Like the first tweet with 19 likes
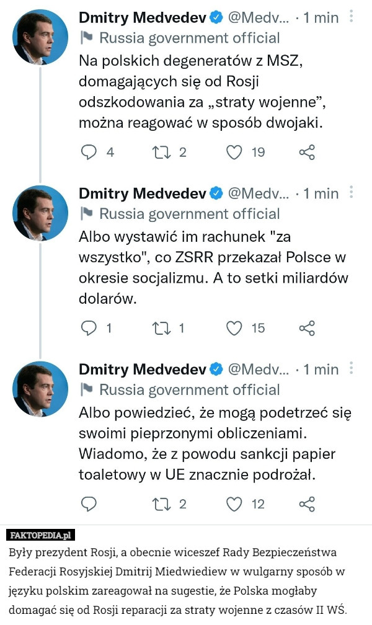372x625 pixels. [x=234, y=153]
